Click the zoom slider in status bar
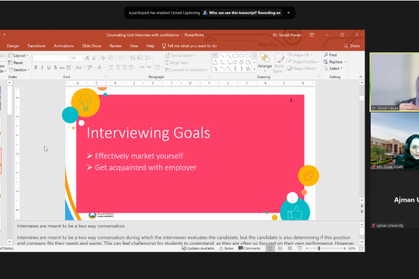Image resolution: width=419 pixels, height=279 pixels. point(319,248)
